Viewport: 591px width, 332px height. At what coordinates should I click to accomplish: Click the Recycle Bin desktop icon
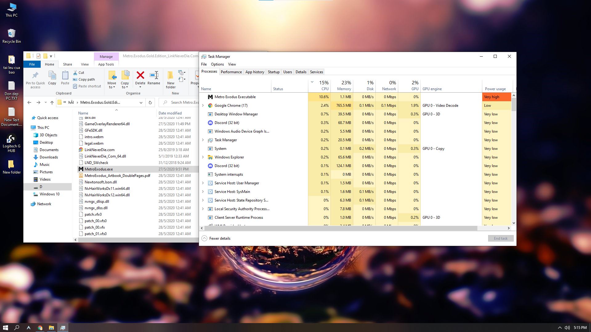pyautogui.click(x=11, y=34)
